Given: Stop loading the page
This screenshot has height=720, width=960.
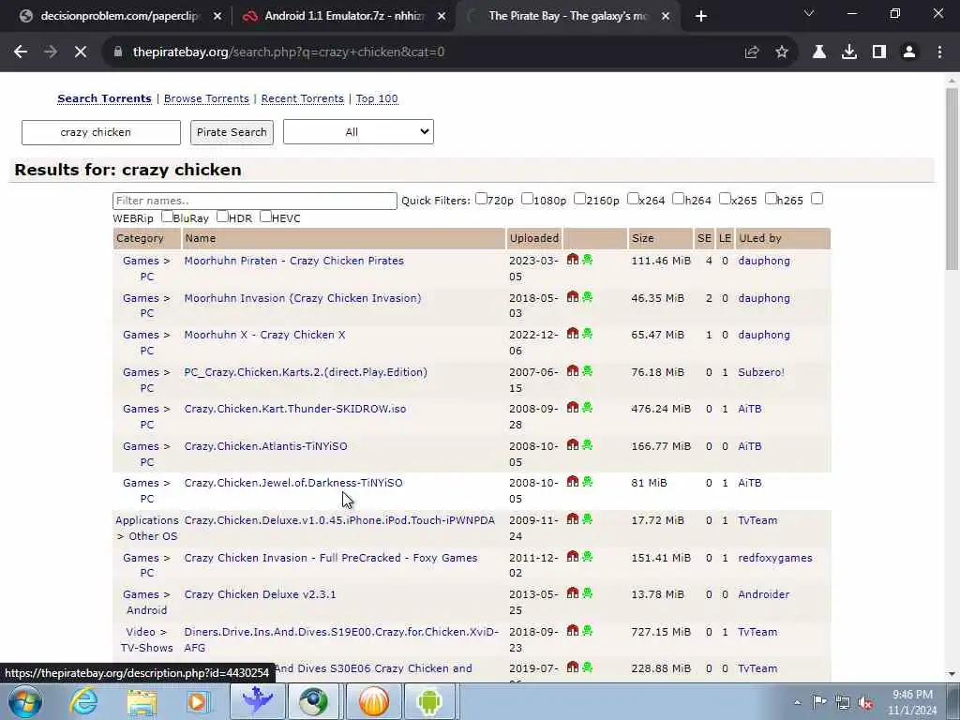Looking at the screenshot, I should tap(81, 52).
